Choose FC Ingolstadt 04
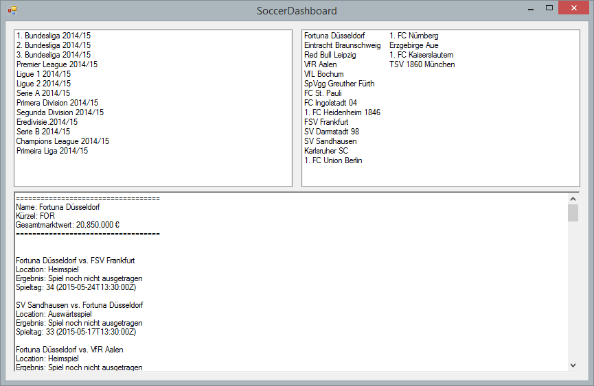Viewport: 594px width, 386px height. click(330, 103)
